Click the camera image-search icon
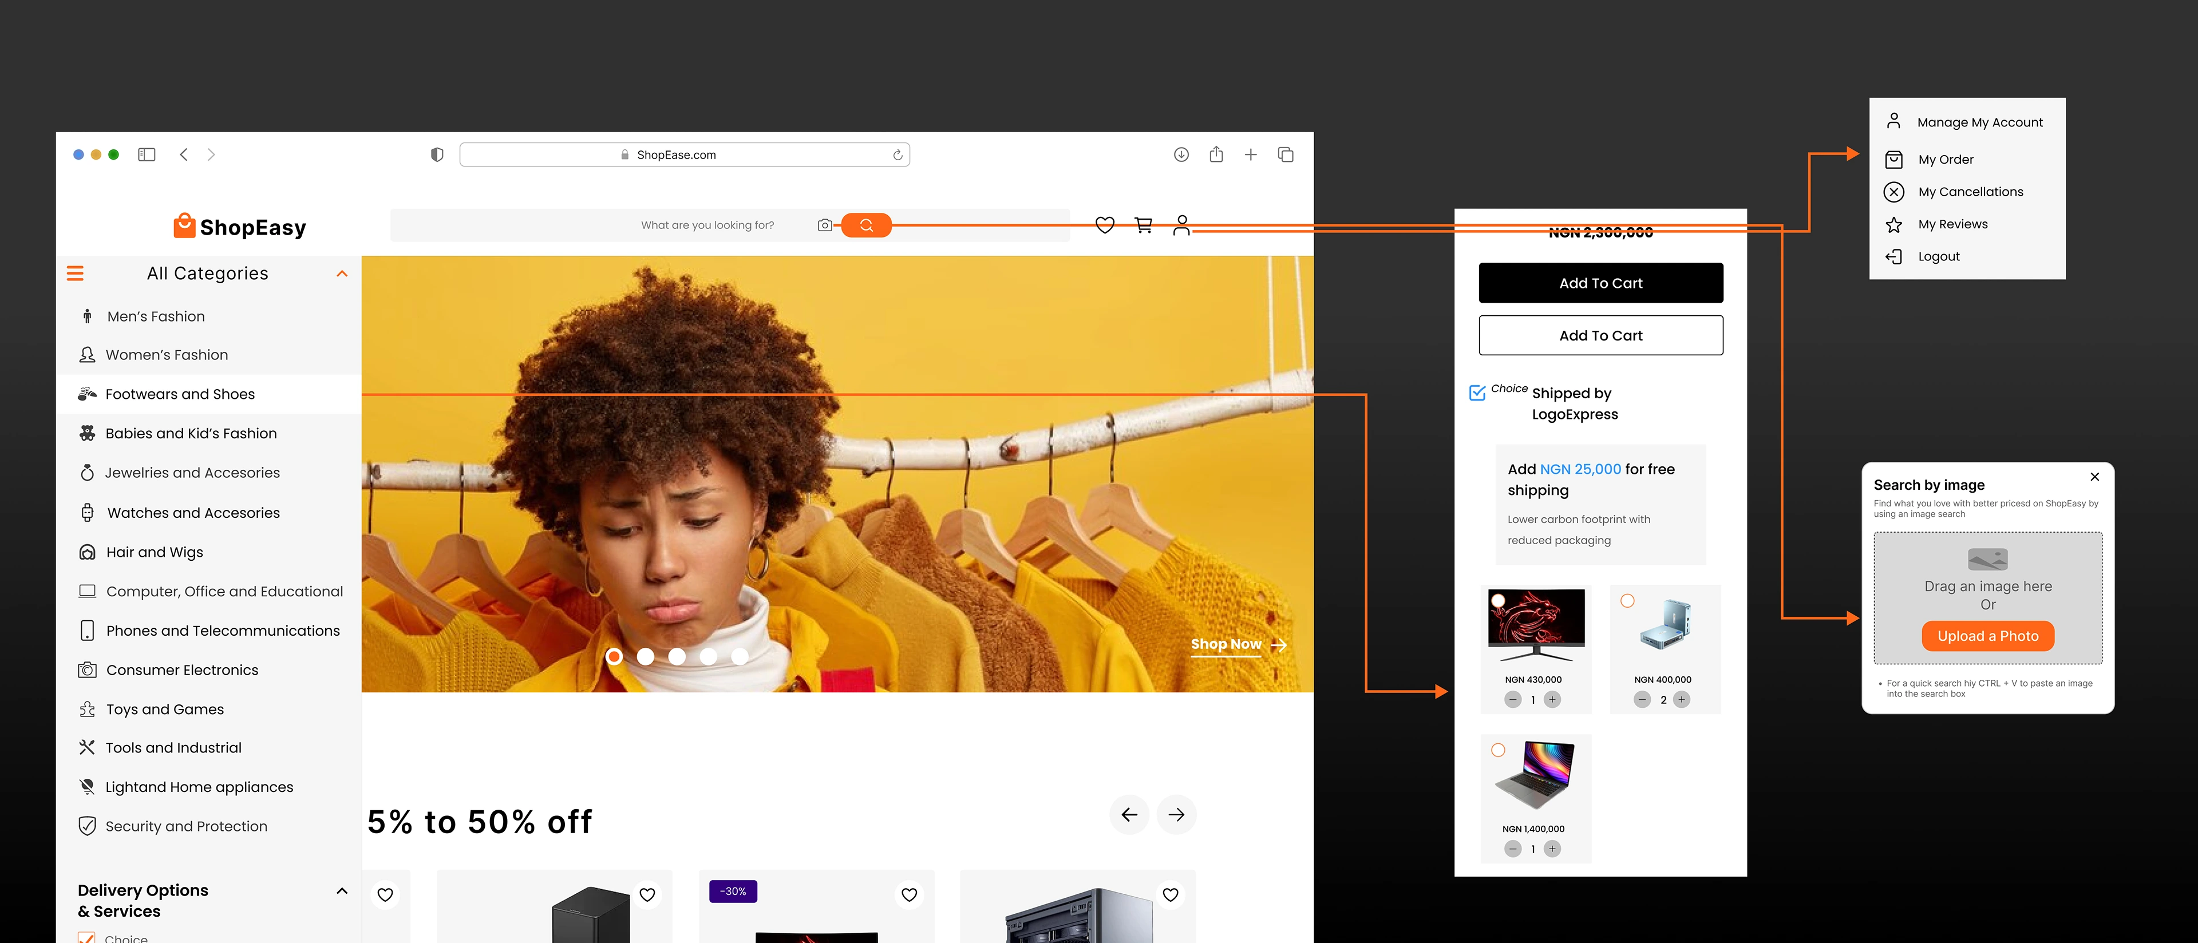This screenshot has height=943, width=2198. (x=824, y=225)
